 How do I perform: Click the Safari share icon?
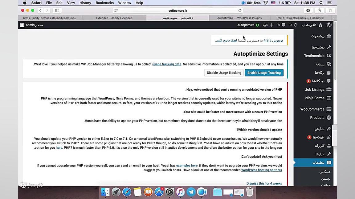319,10
